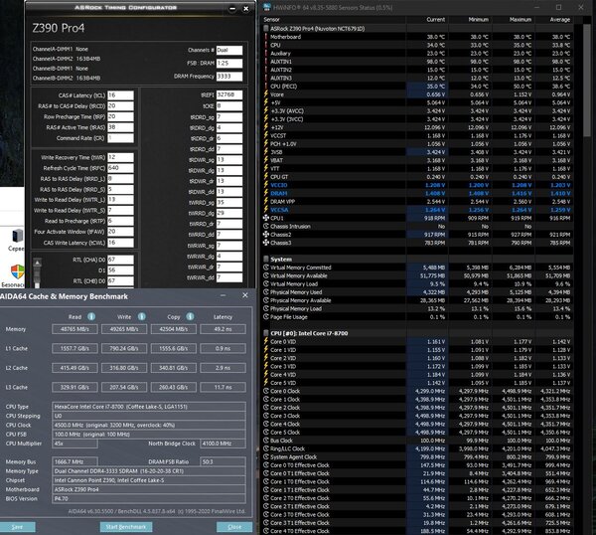Click the tREFI value field

tap(229, 94)
